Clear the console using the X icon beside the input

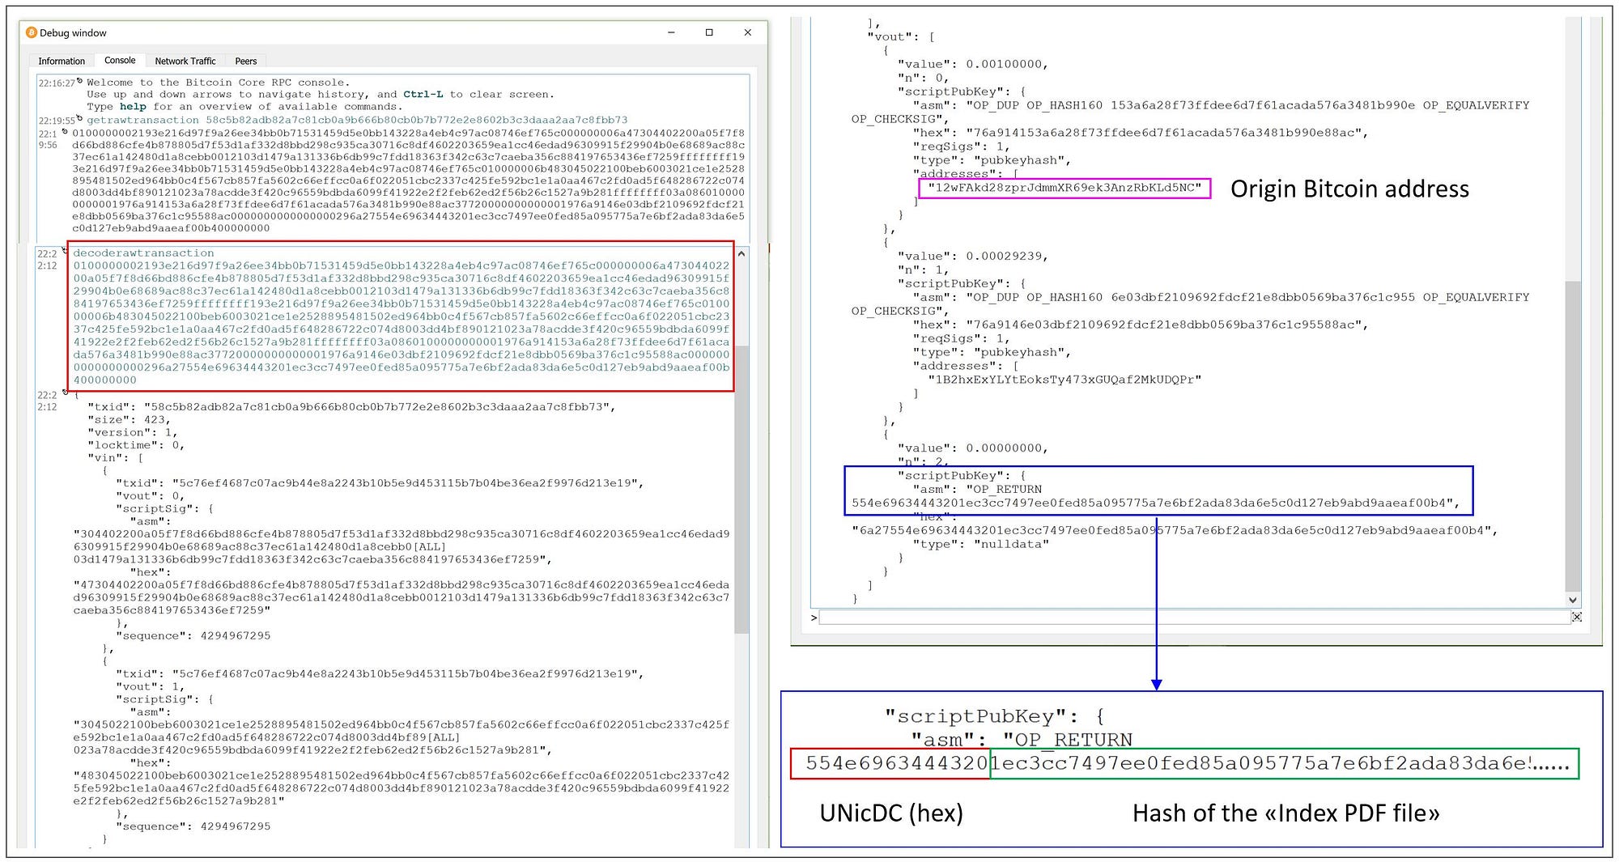[1576, 618]
